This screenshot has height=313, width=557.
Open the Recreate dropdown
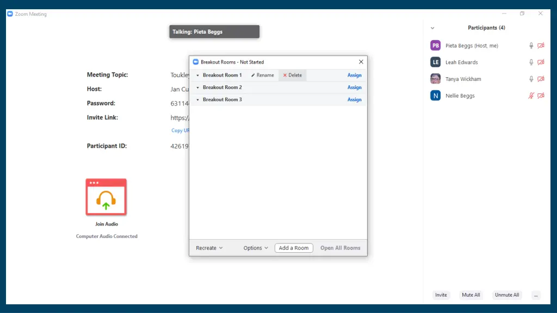209,248
